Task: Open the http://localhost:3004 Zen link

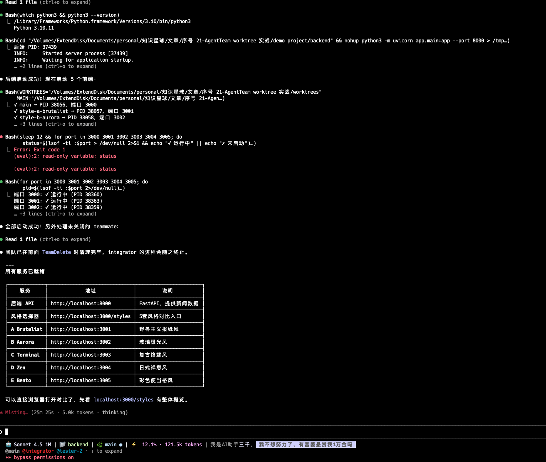Action: pyautogui.click(x=81, y=368)
